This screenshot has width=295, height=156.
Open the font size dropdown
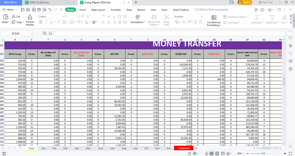(x=78, y=17)
